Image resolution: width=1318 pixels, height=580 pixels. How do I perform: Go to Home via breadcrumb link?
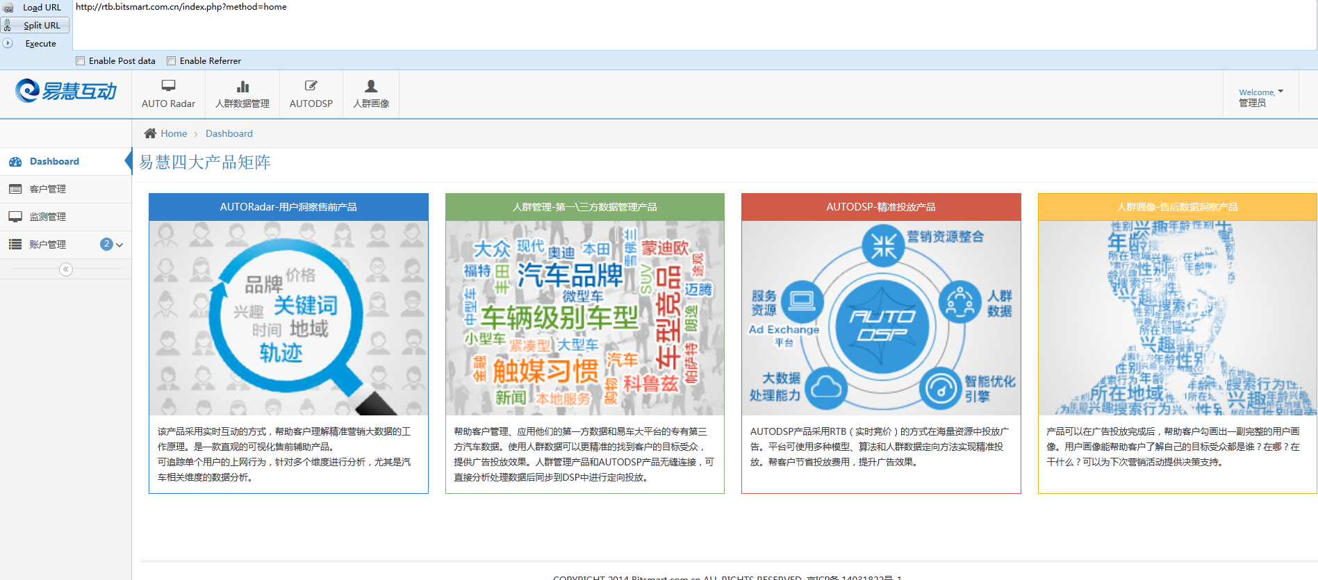click(174, 133)
